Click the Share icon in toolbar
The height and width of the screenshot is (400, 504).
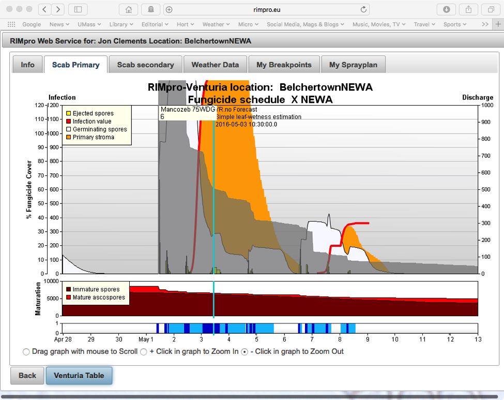point(468,9)
